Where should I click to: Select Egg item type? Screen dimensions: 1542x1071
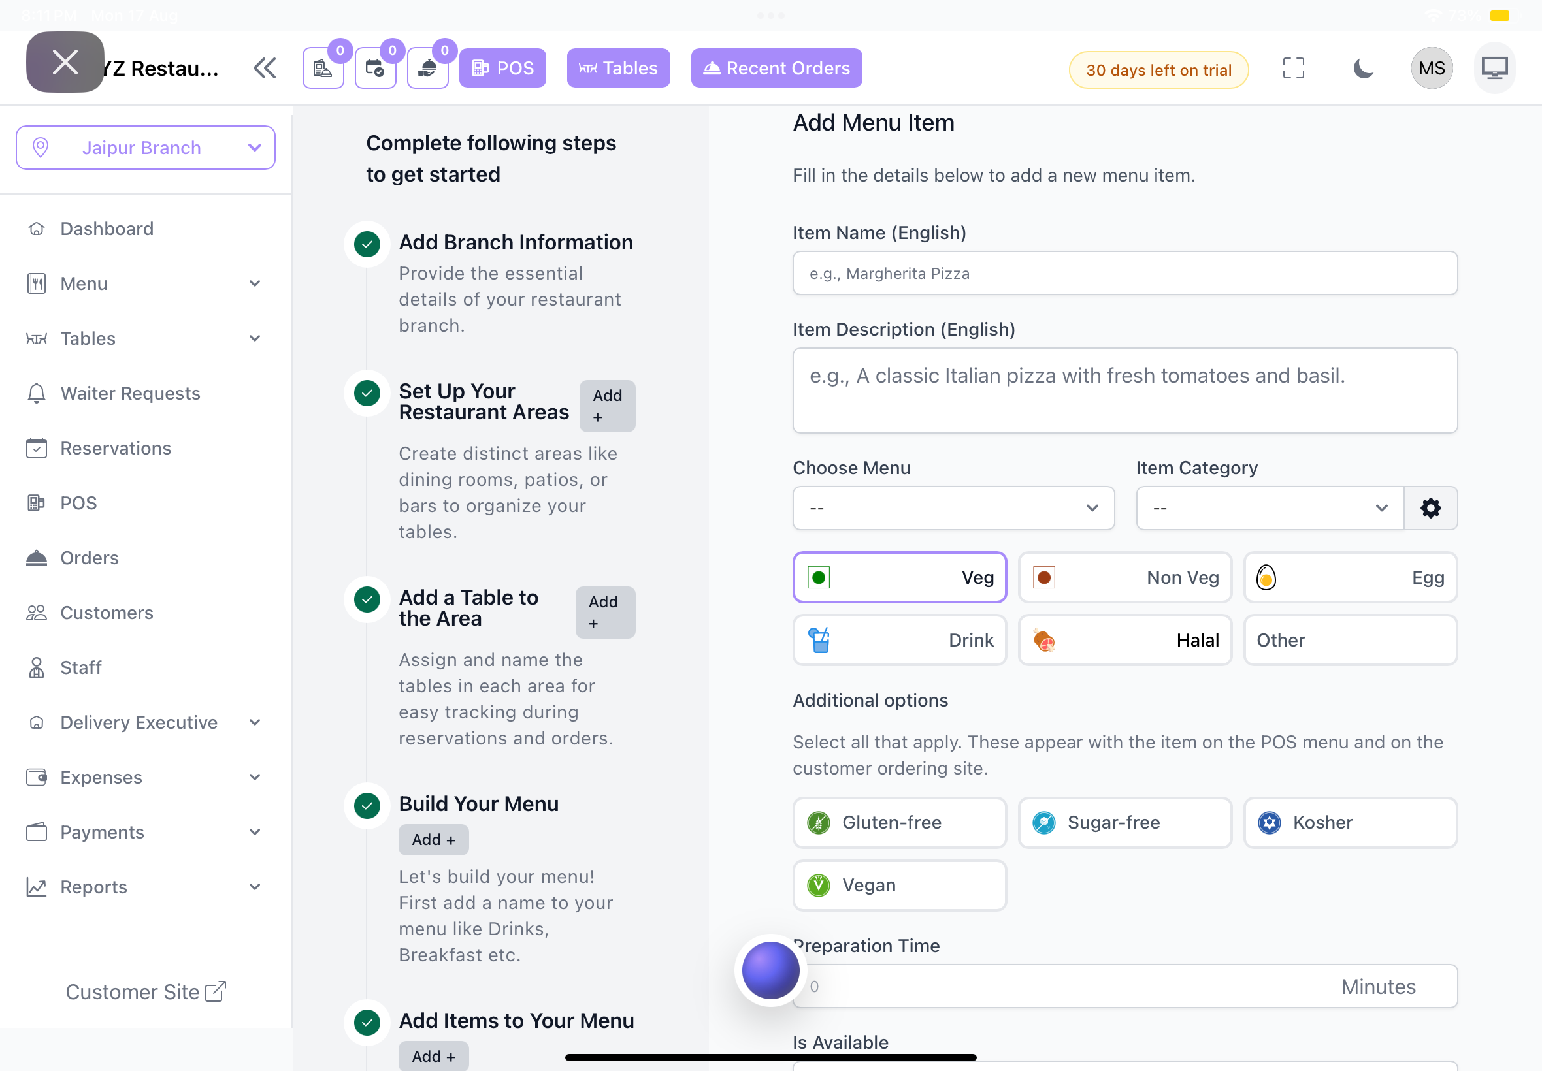(1351, 577)
